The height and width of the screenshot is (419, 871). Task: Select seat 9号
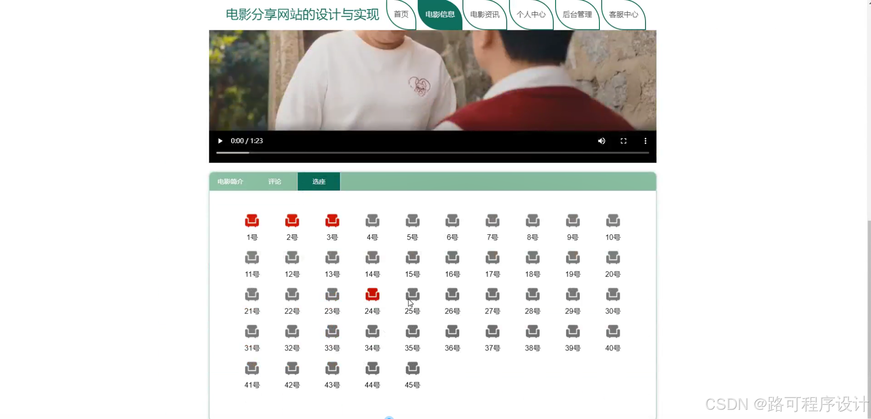coord(573,221)
